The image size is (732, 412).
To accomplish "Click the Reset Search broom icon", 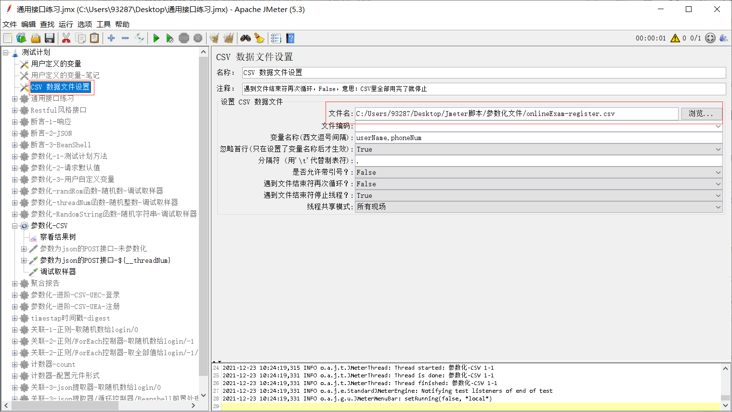I will coord(259,38).
